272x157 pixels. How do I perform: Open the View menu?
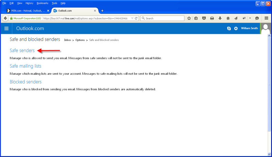[20, 3]
